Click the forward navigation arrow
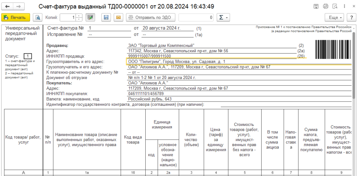 [x=18, y=7]
